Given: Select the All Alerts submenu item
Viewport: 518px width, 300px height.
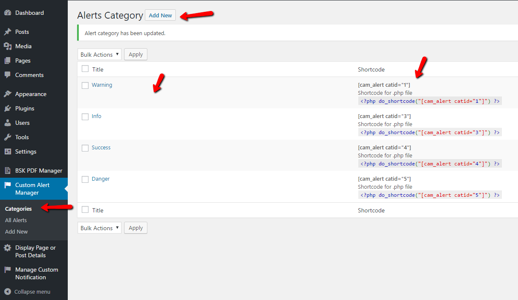Looking at the screenshot, I should [16, 220].
